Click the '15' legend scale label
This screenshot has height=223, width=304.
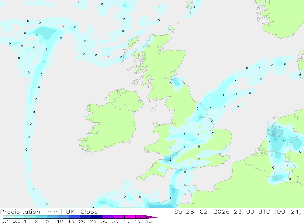[x=71, y=221]
